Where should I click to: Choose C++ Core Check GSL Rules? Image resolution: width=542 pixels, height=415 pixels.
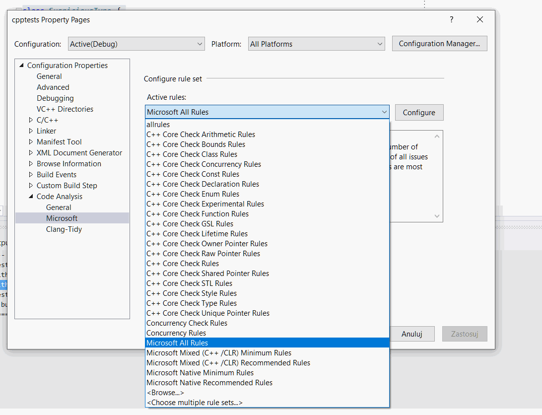pyautogui.click(x=267, y=224)
